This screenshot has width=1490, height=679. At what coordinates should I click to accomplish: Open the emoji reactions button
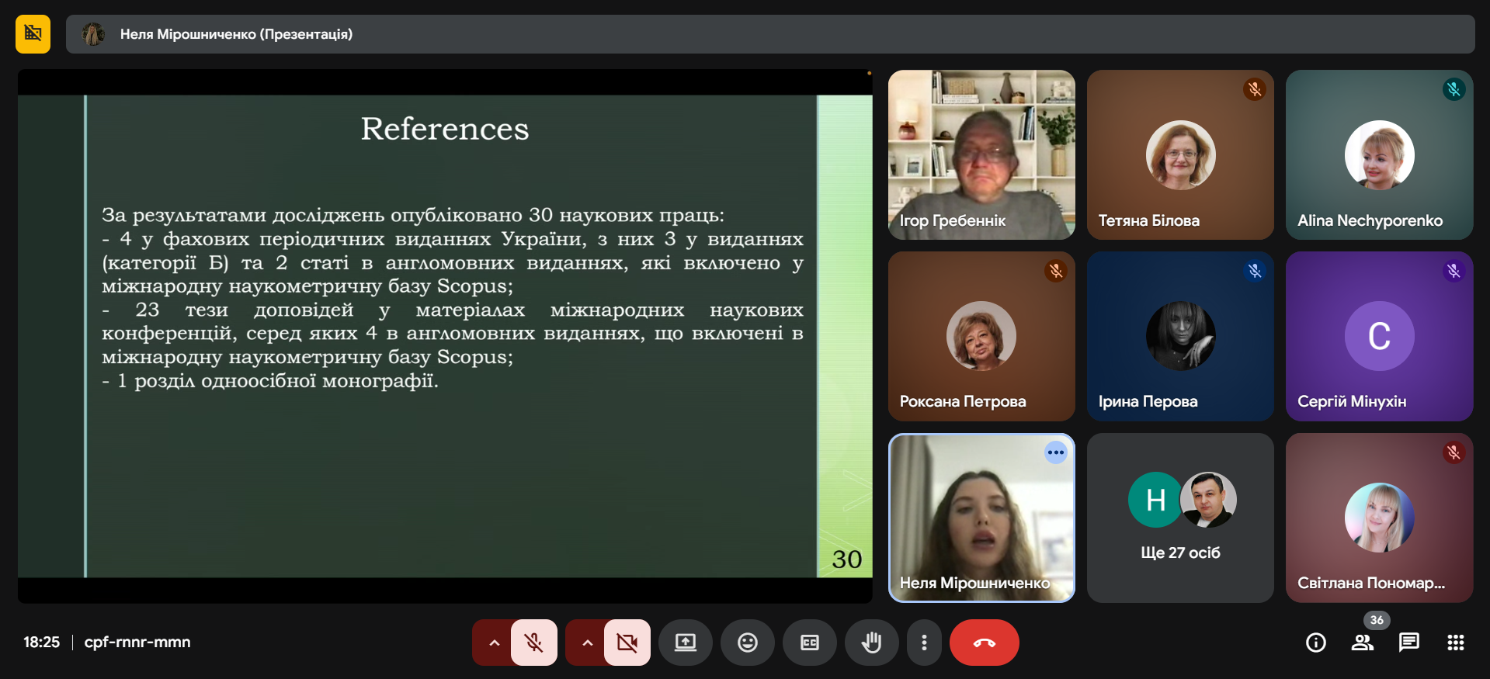(747, 643)
